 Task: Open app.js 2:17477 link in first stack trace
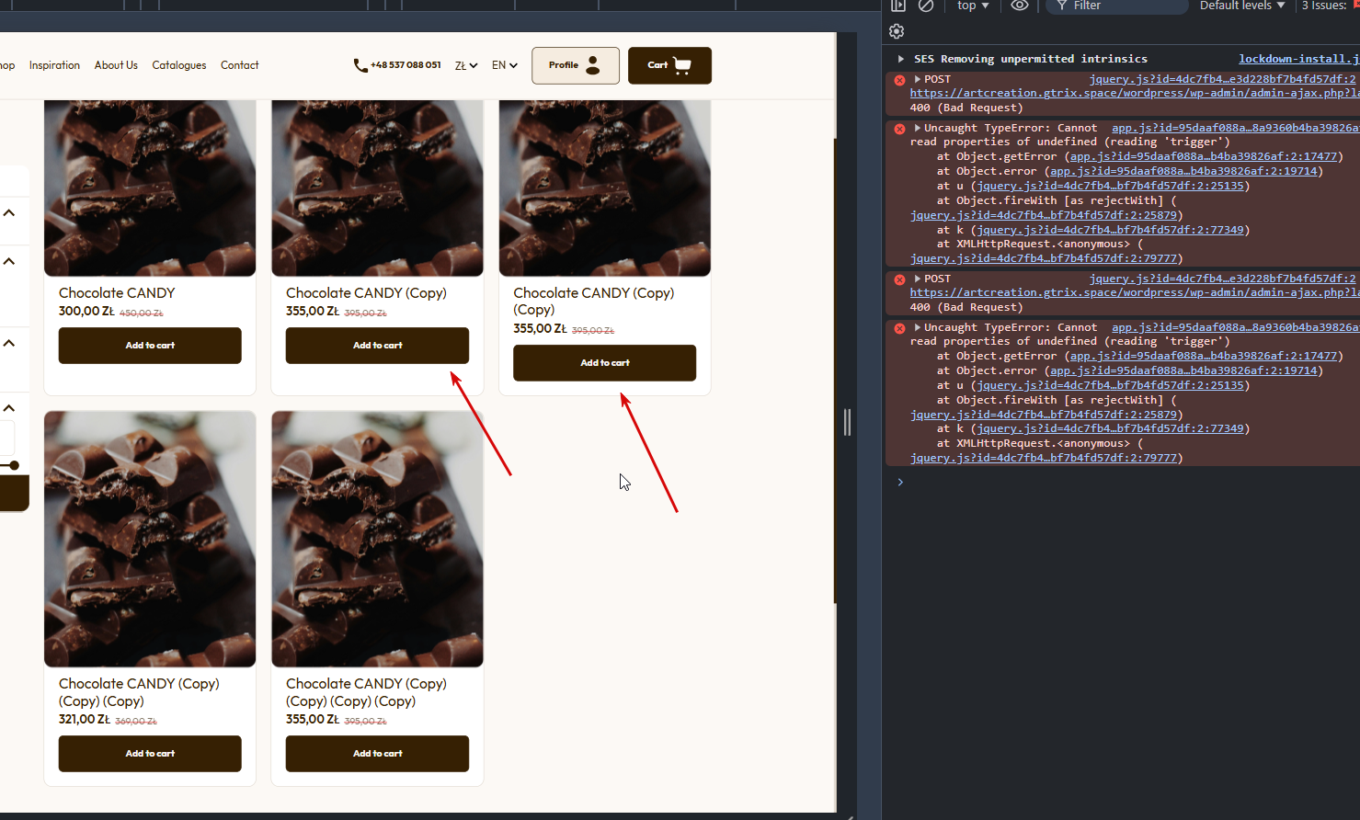point(1204,157)
